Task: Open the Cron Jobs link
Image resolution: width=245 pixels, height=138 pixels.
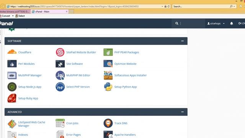Action: click(x=72, y=123)
